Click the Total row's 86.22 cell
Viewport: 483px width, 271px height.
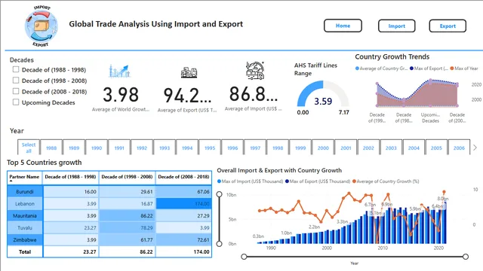[128, 251]
